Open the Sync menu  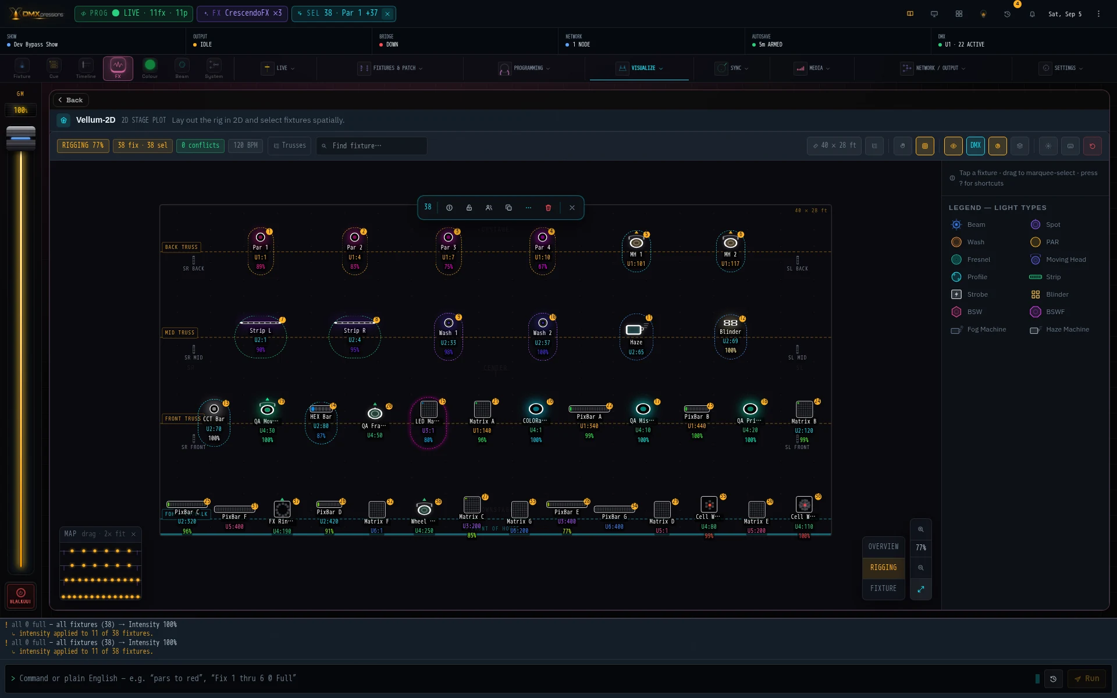click(731, 68)
